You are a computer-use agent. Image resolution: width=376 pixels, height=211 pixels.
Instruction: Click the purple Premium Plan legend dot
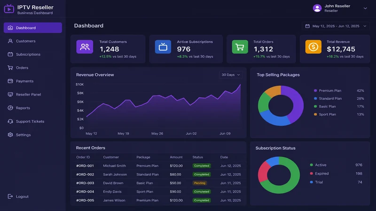[x=315, y=90]
